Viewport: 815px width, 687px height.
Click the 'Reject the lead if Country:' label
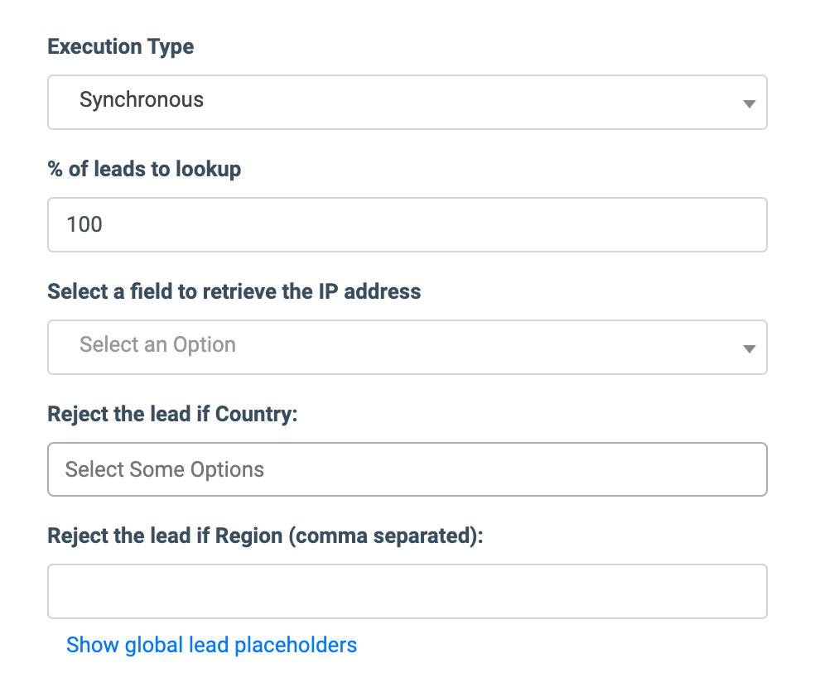coord(172,414)
